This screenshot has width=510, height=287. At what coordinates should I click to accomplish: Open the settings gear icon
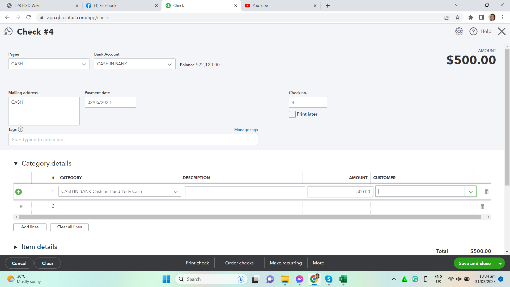[459, 31]
